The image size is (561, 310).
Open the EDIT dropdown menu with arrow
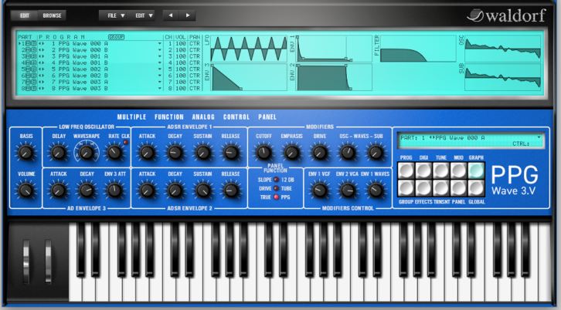click(x=144, y=15)
